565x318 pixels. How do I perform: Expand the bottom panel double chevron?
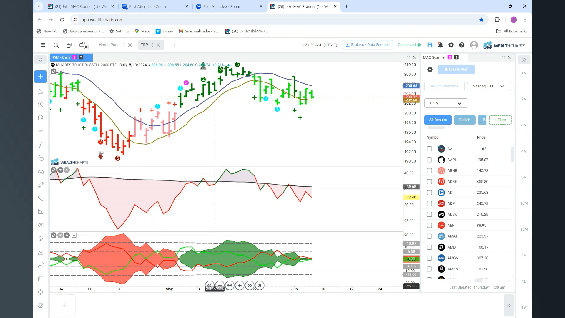(508, 305)
